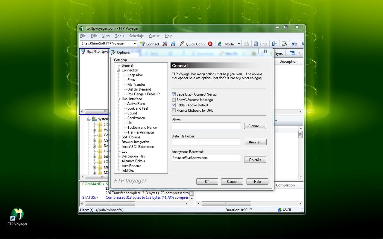Click the Sync toolbar button
This screenshot has height=239, width=383.
tap(279, 53)
